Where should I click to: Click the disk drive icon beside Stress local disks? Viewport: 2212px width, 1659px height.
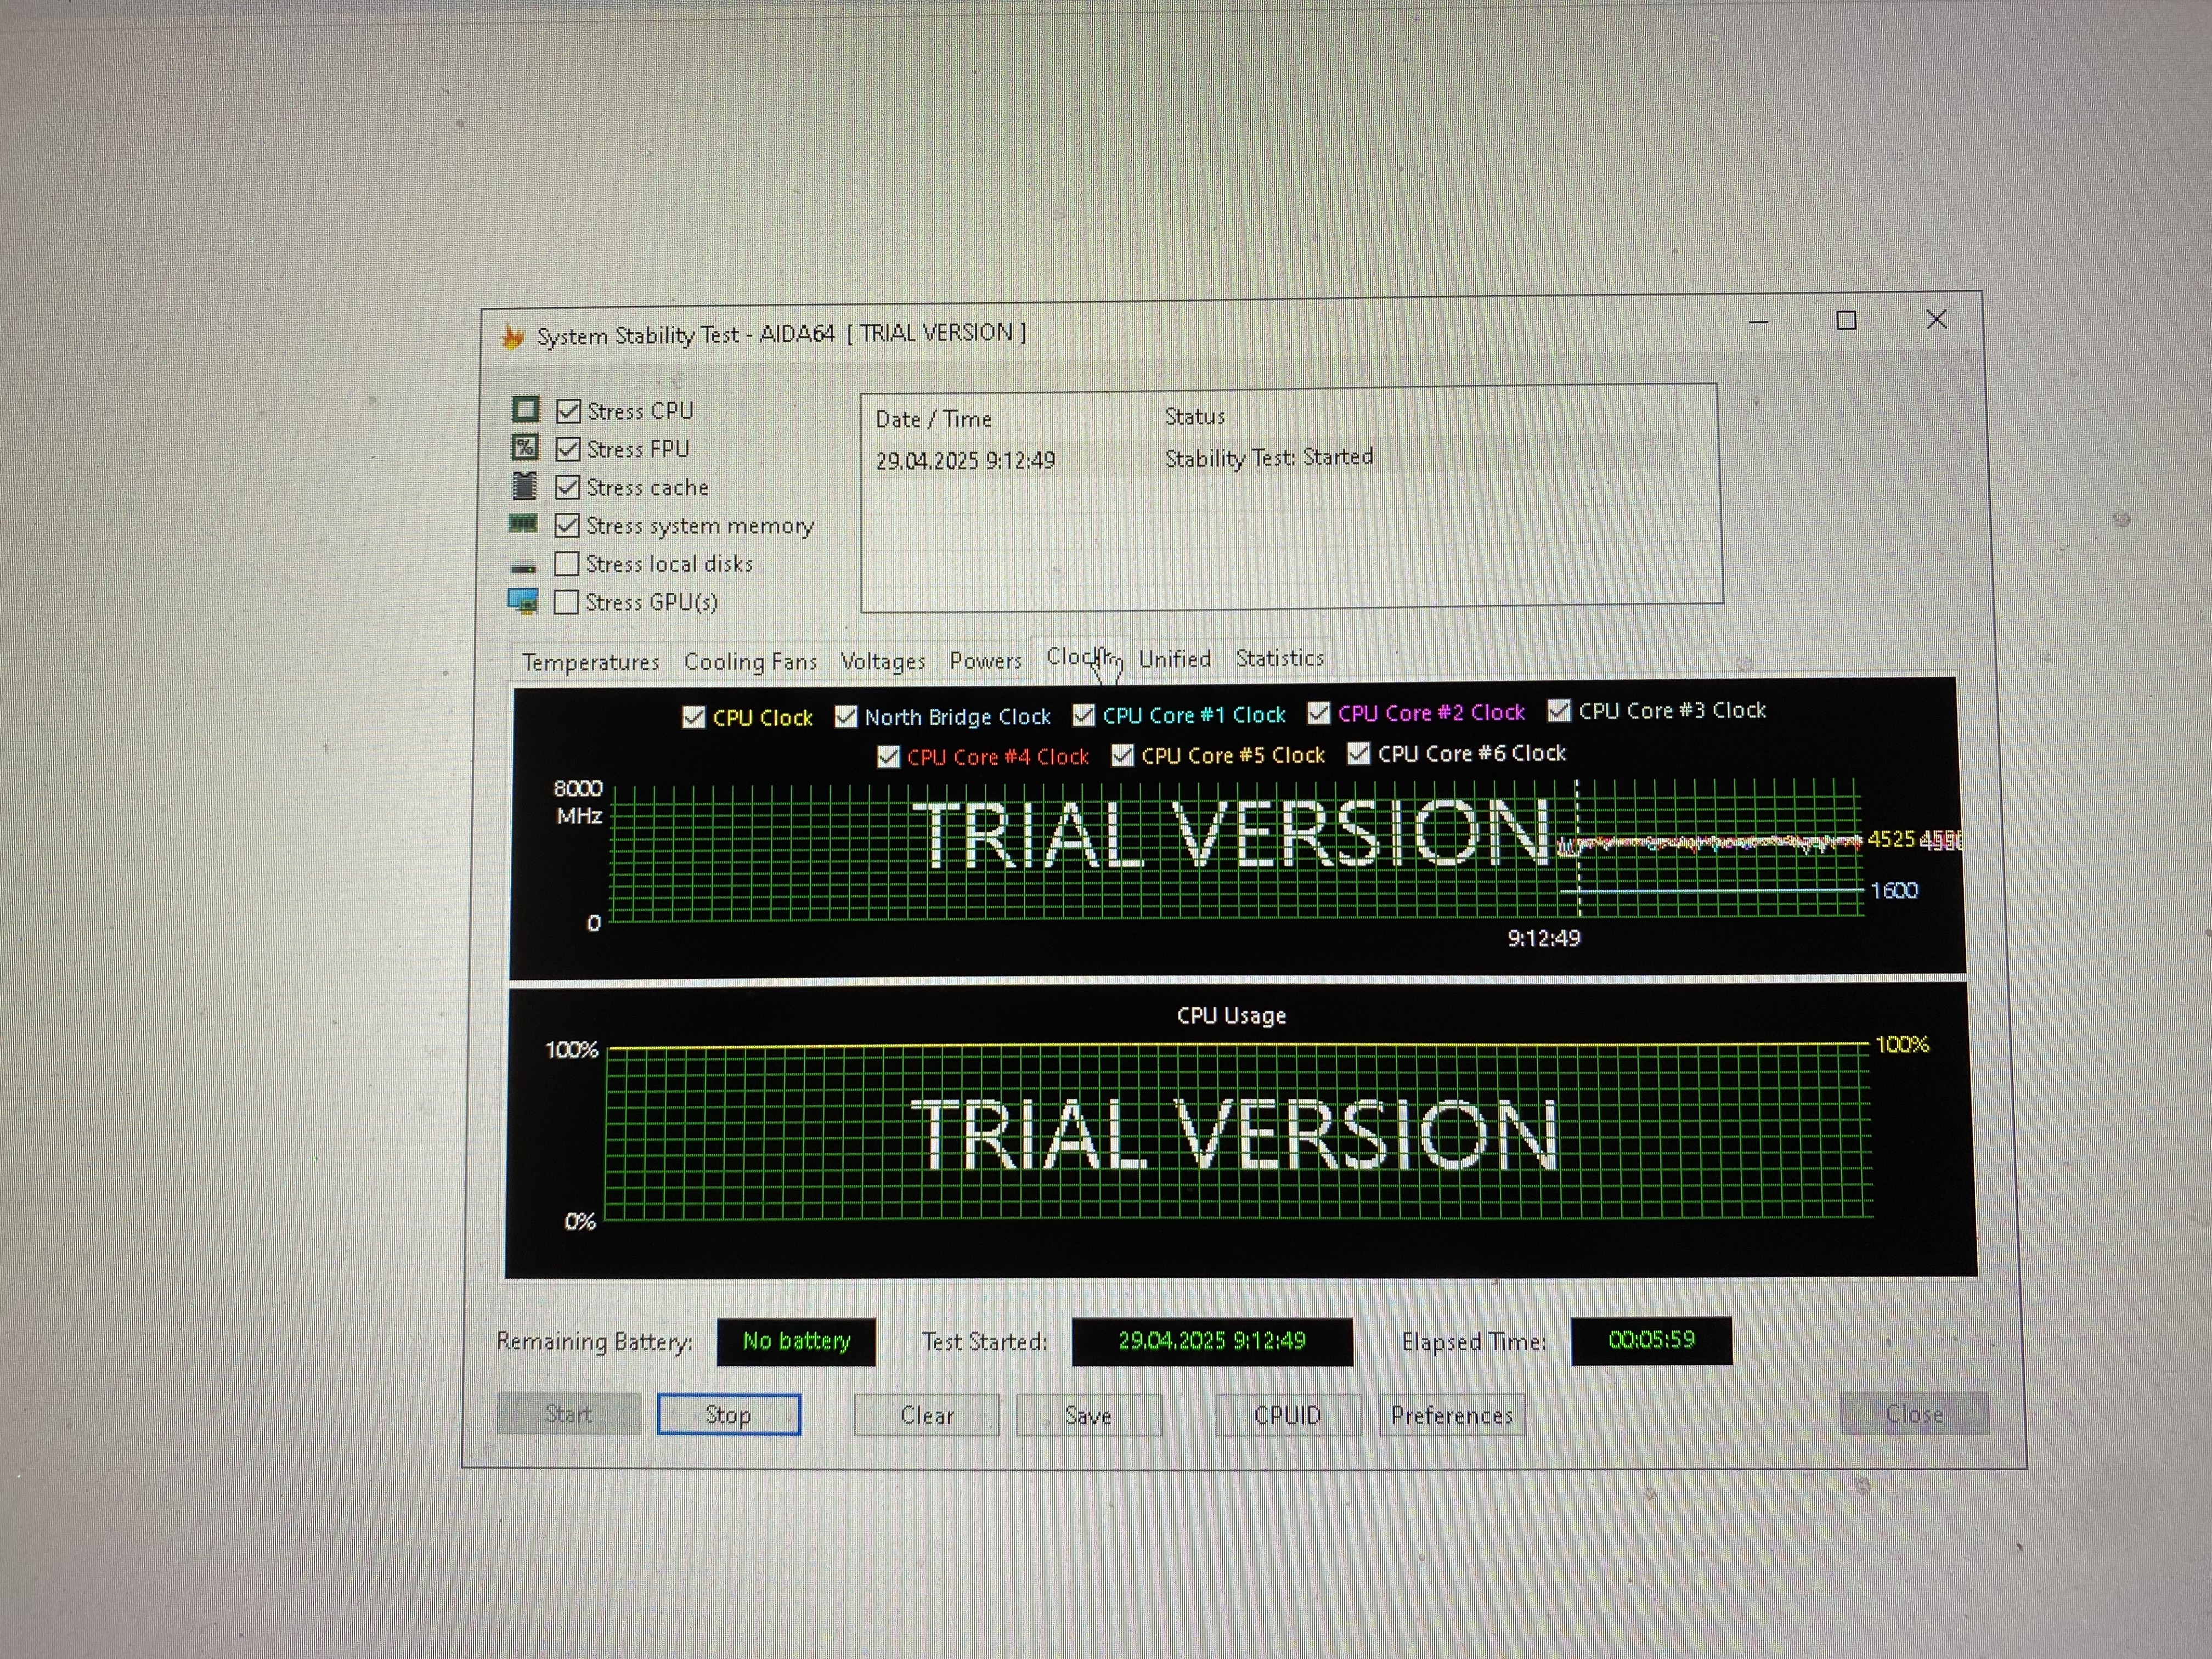click(523, 567)
